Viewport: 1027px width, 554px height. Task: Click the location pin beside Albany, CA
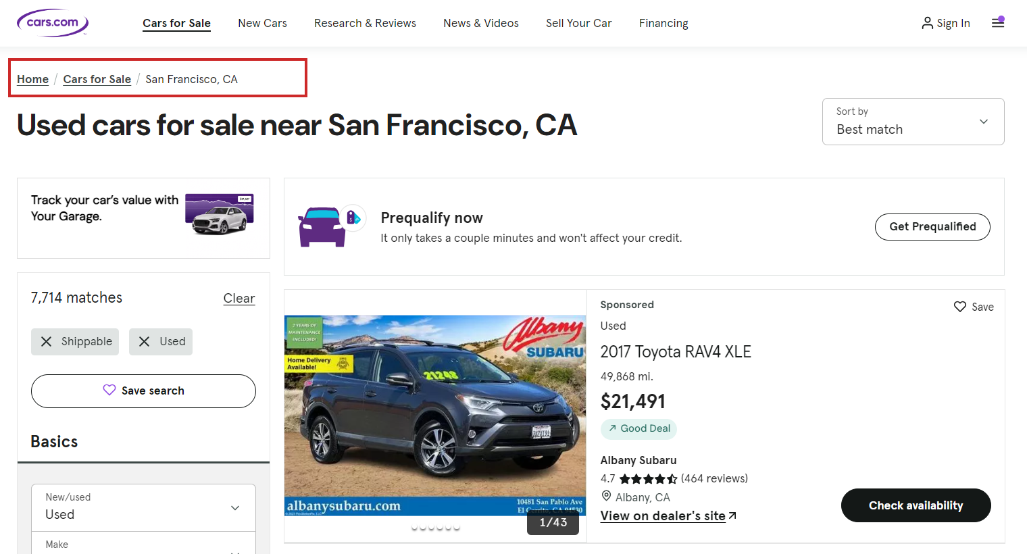(x=606, y=497)
